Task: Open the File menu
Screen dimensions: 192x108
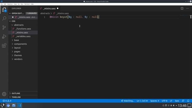Action: (x=1, y=4)
